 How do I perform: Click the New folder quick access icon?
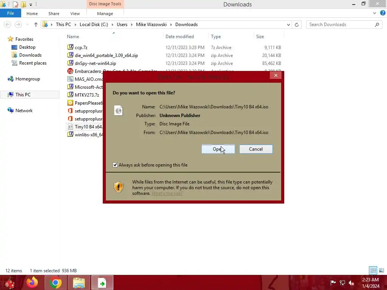click(x=23, y=4)
